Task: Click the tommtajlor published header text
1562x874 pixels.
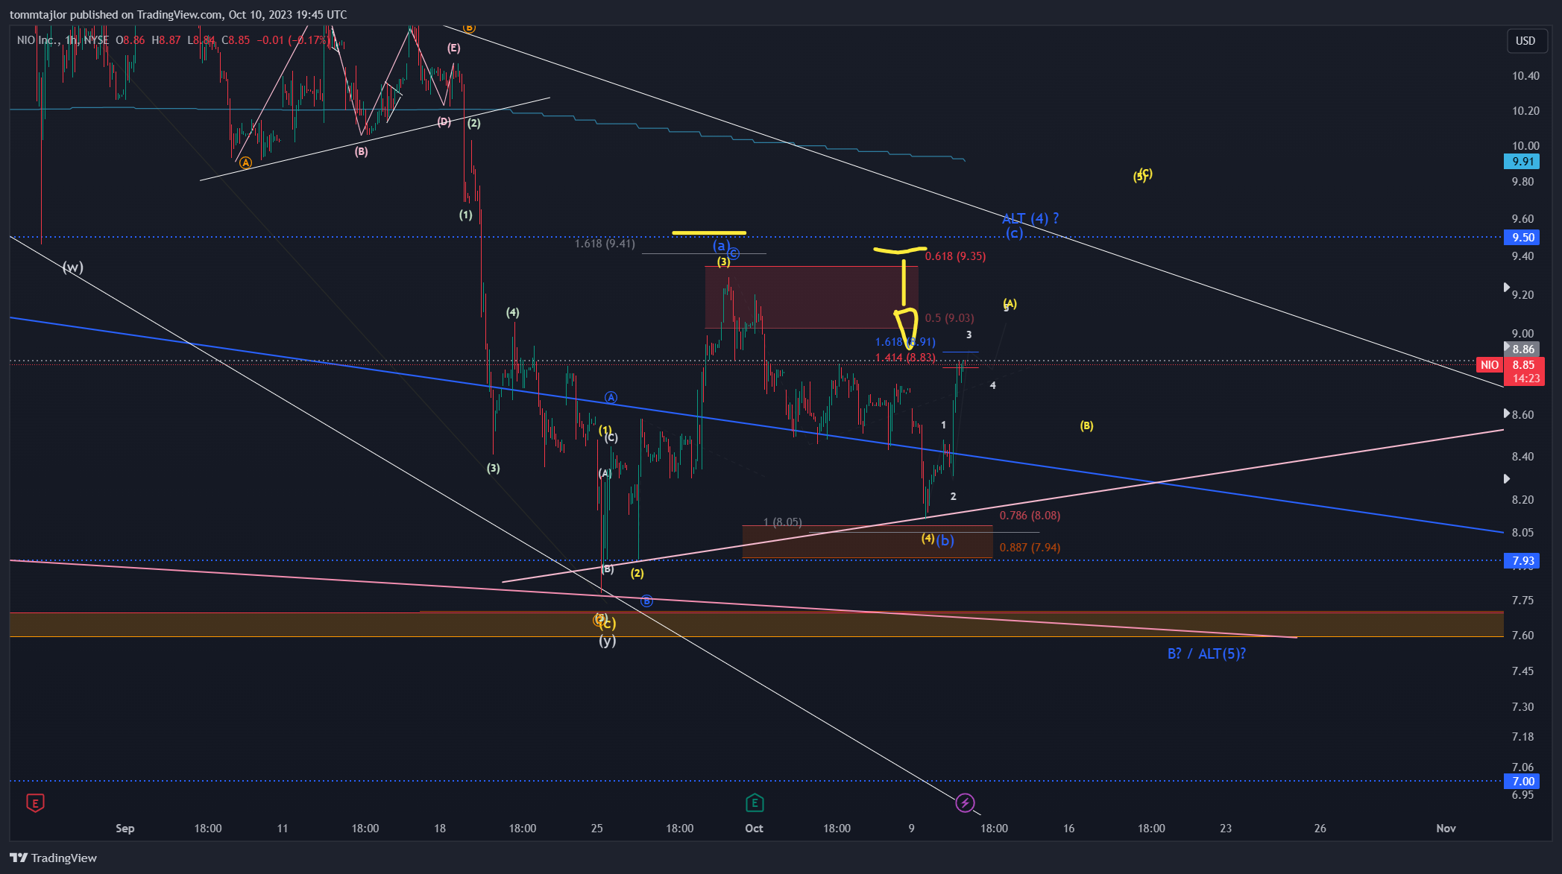Action: (178, 15)
